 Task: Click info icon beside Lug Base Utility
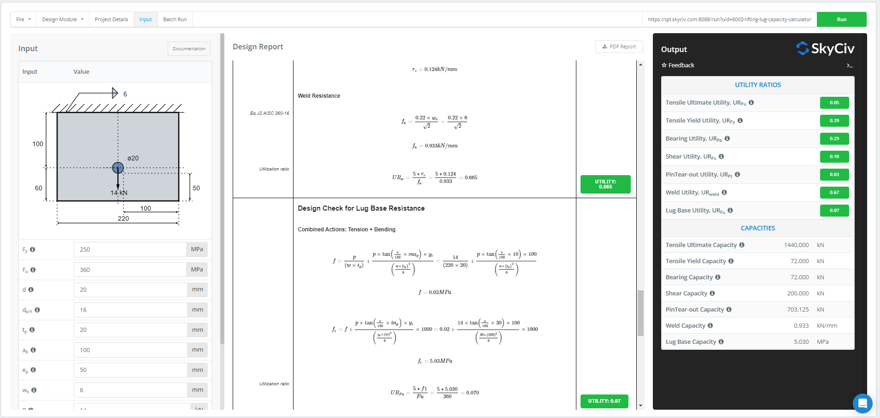coord(730,210)
